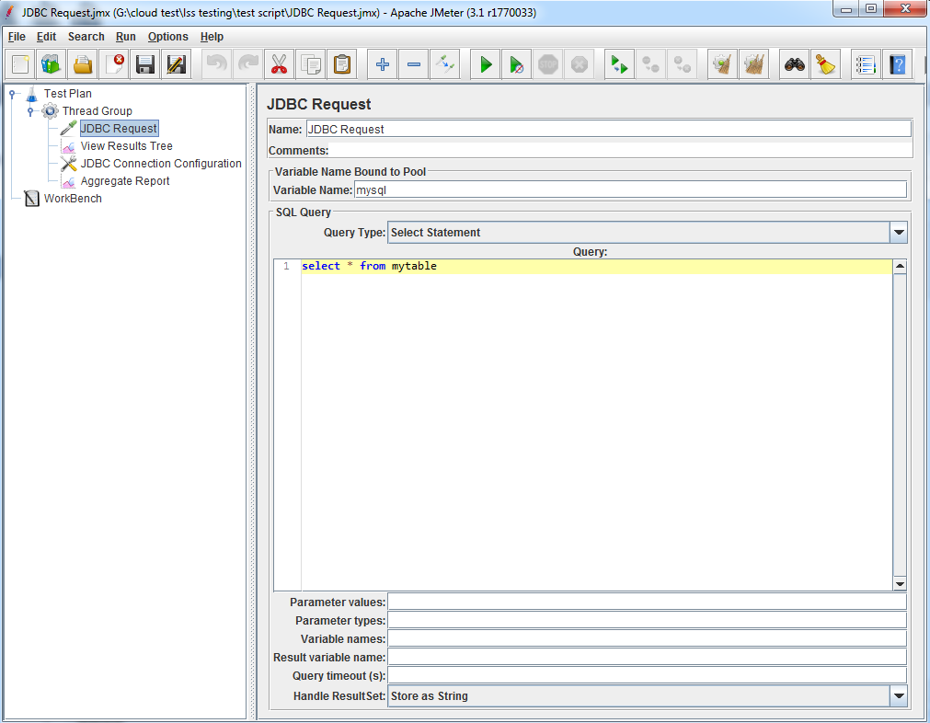Click into the SQL query editor line
Screen dimensions: 930x723
(597, 267)
